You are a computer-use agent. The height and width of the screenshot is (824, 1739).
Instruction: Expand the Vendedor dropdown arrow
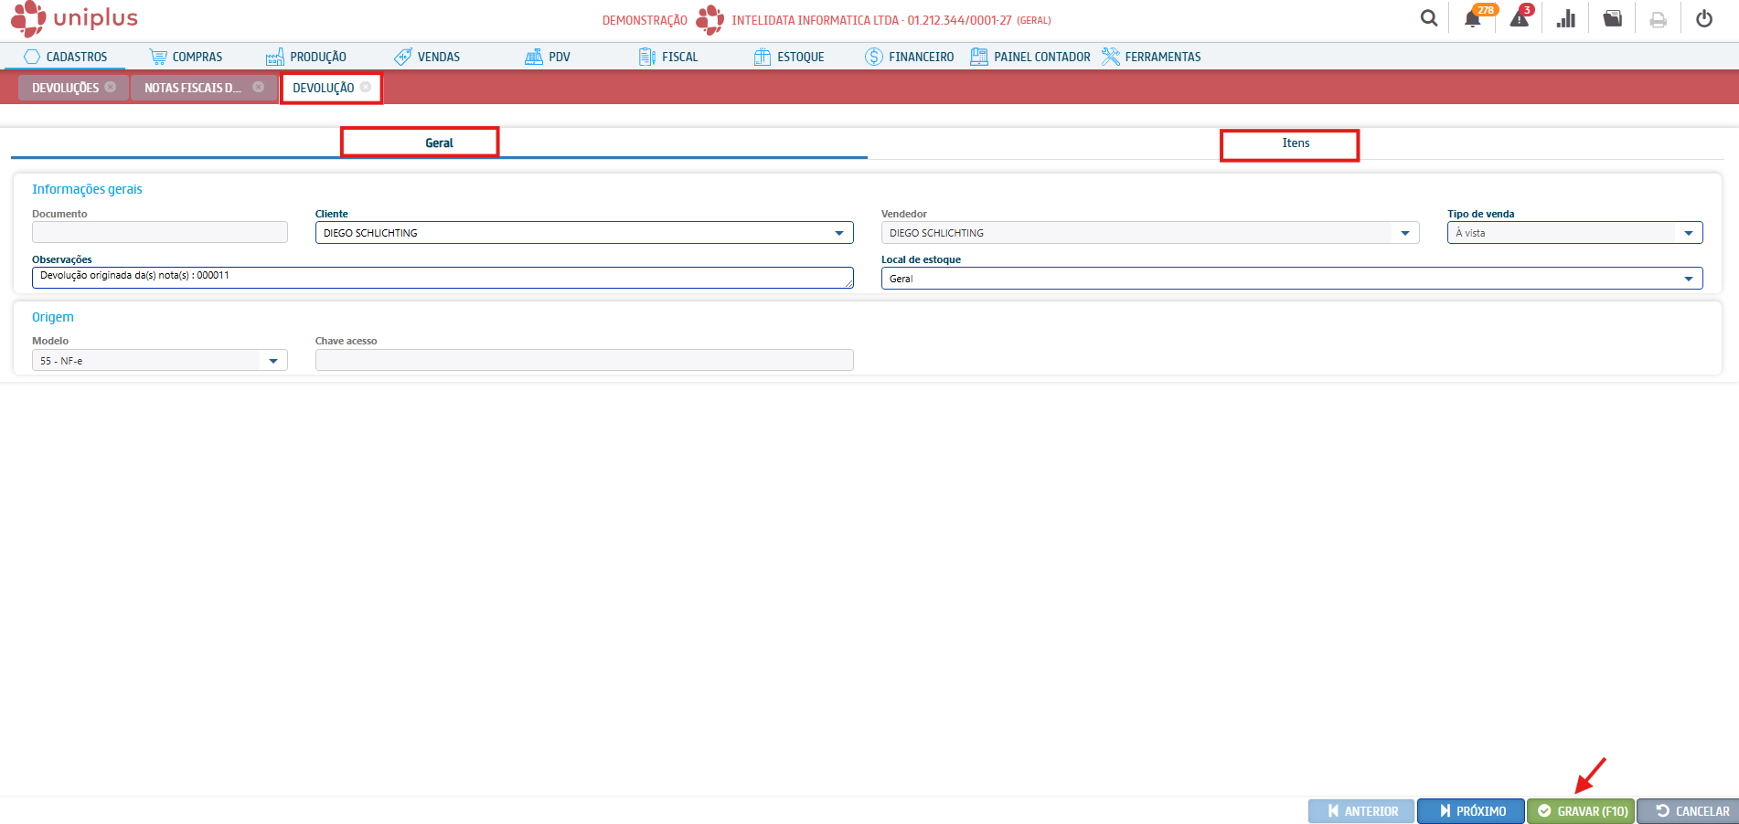pyautogui.click(x=1405, y=233)
